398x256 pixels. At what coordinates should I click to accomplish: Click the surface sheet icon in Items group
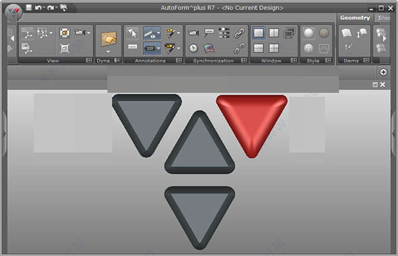click(x=346, y=32)
